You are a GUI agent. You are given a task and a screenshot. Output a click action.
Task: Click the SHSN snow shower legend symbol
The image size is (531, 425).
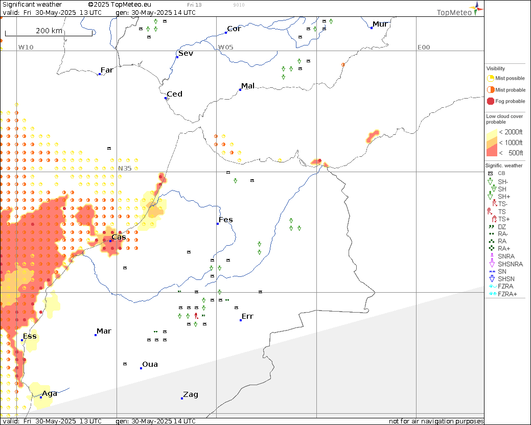[x=492, y=278]
